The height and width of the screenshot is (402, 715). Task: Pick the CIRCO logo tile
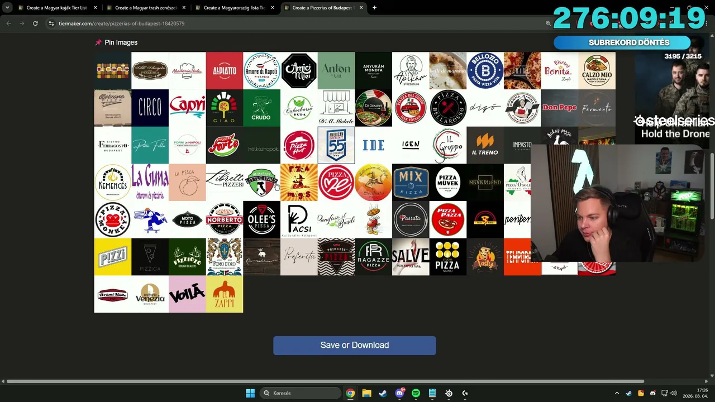(x=150, y=108)
